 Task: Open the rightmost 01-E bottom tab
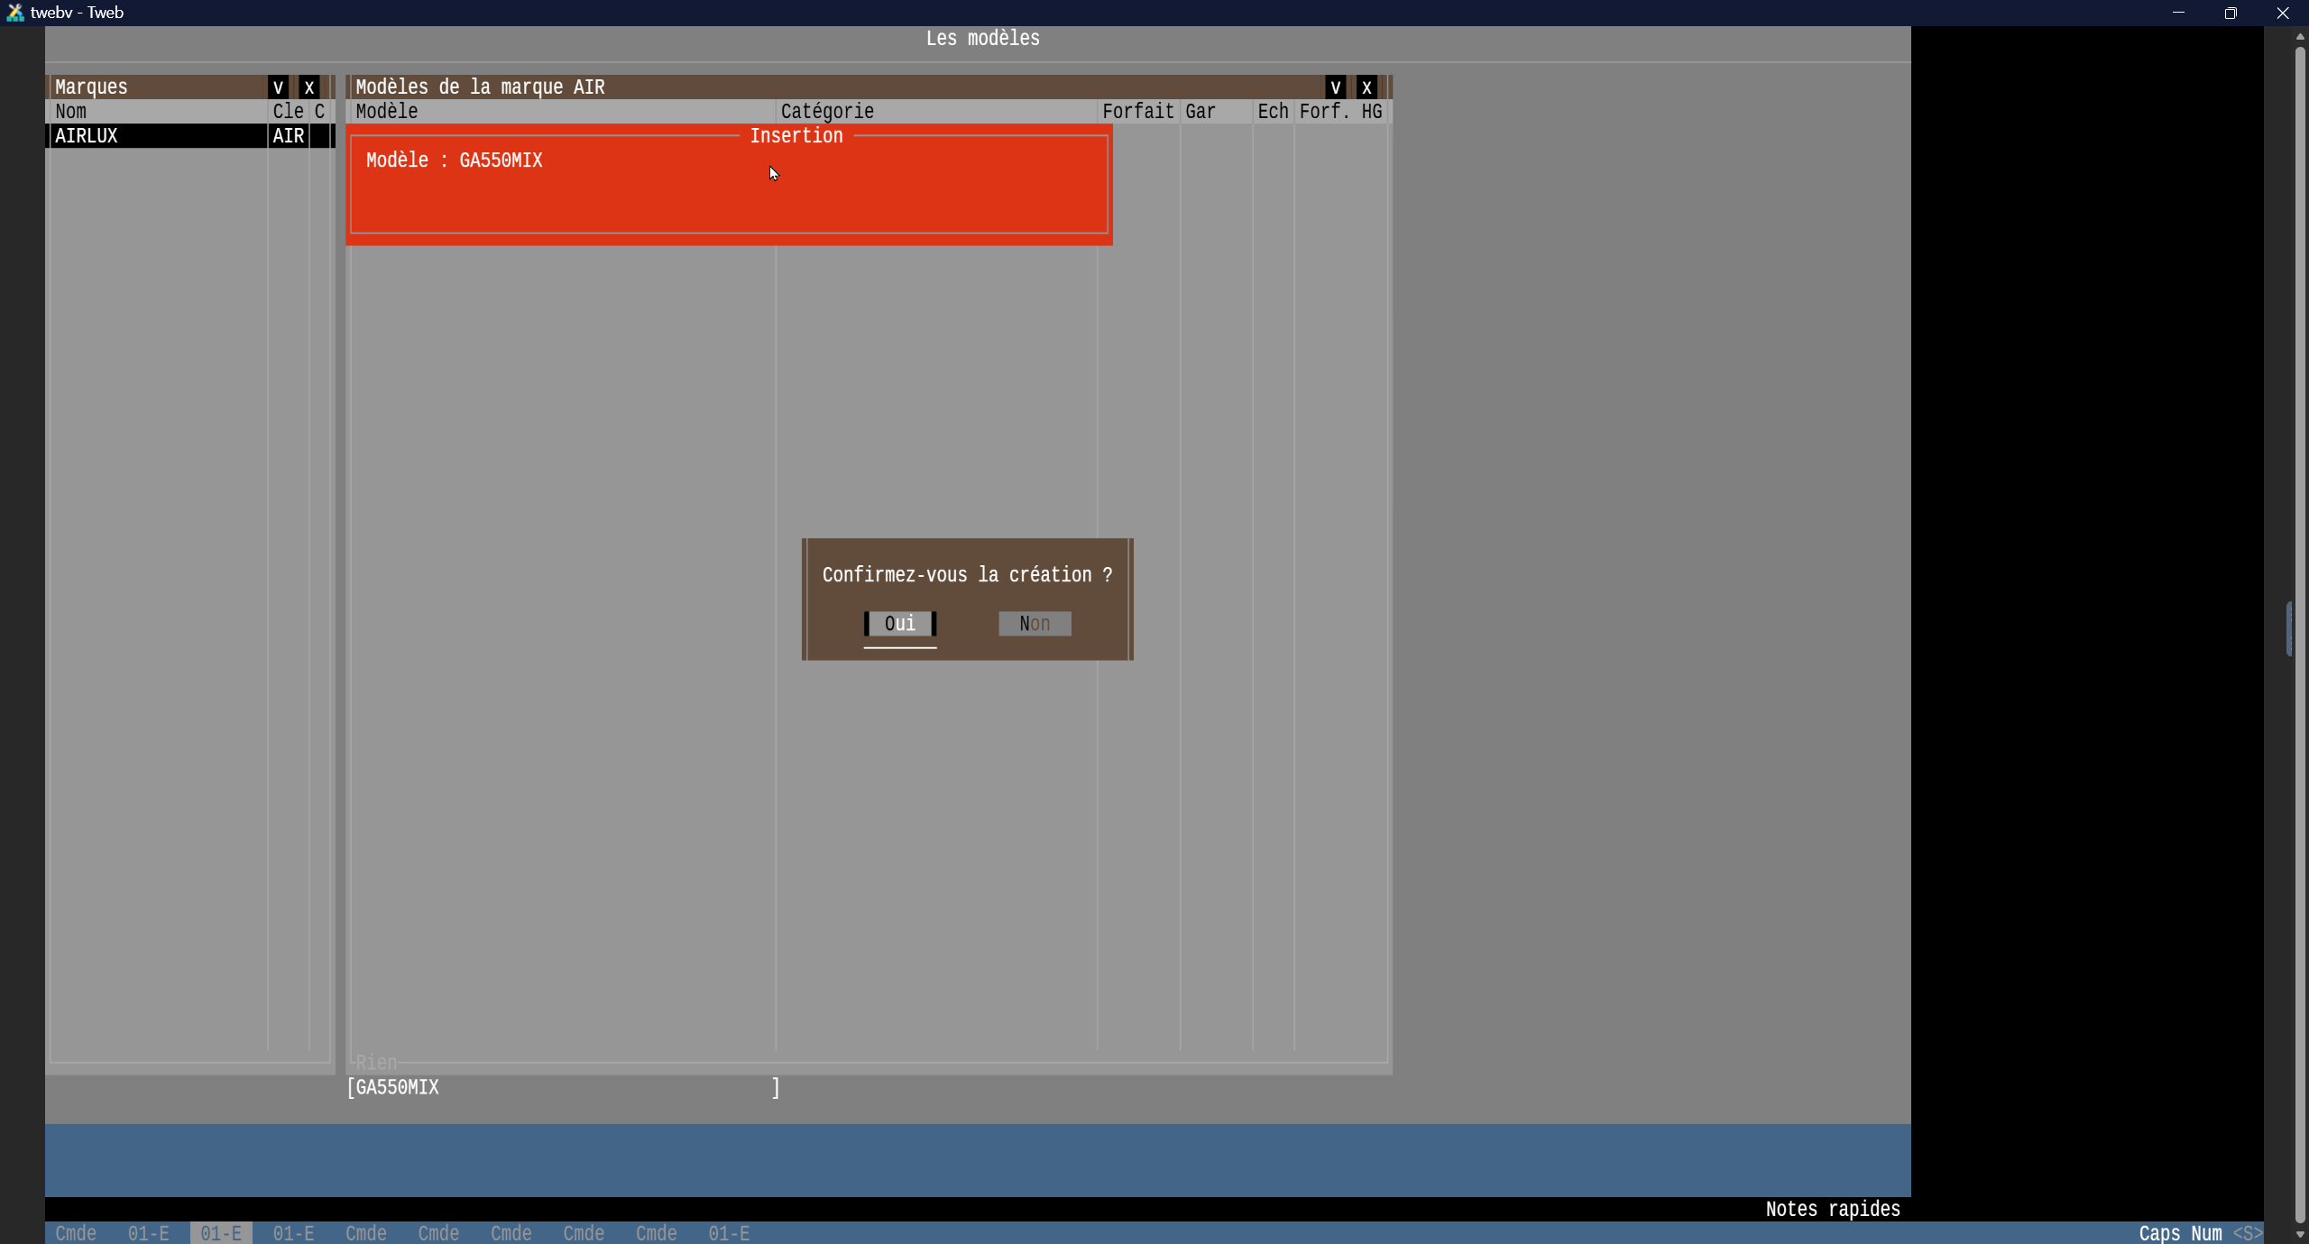pyautogui.click(x=729, y=1233)
